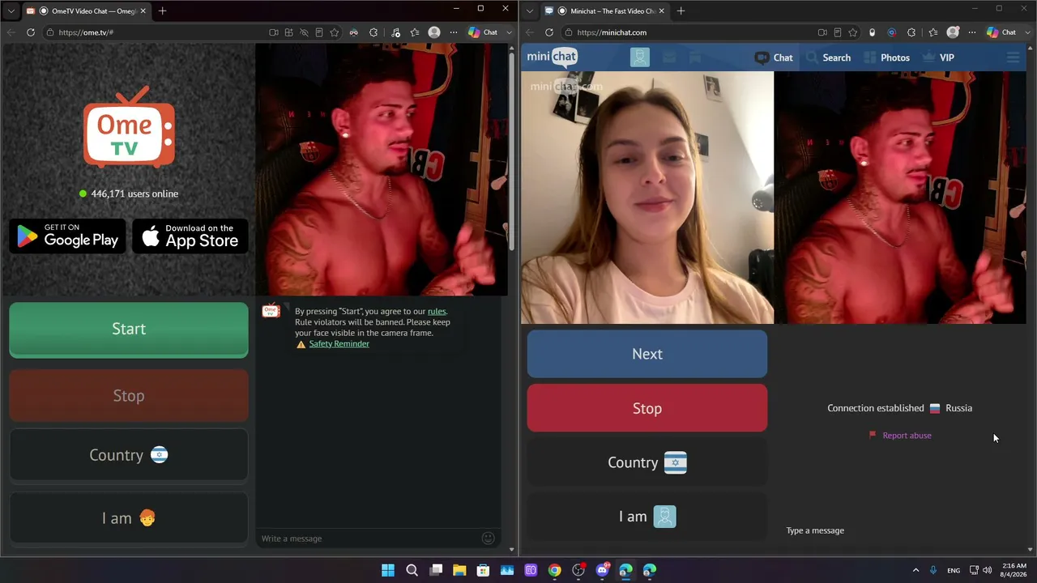This screenshot has height=583, width=1037.
Task: Bookmark minichat.com with star icon
Action: [852, 32]
